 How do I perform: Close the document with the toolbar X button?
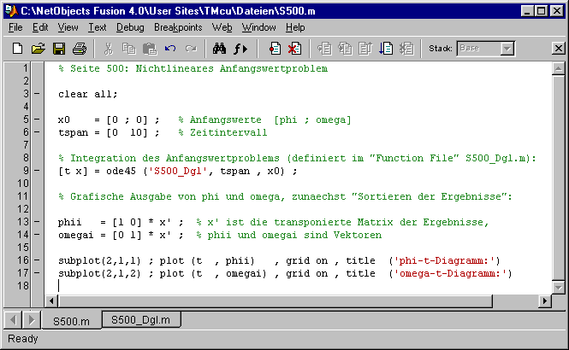pos(559,49)
